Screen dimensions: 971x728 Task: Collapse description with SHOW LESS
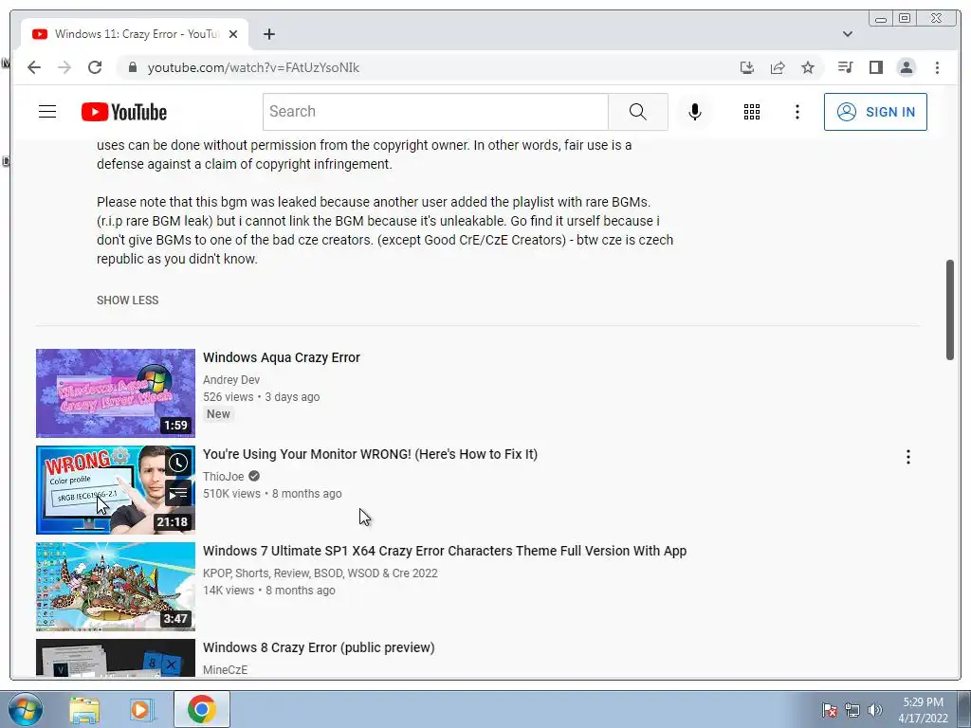pos(128,300)
